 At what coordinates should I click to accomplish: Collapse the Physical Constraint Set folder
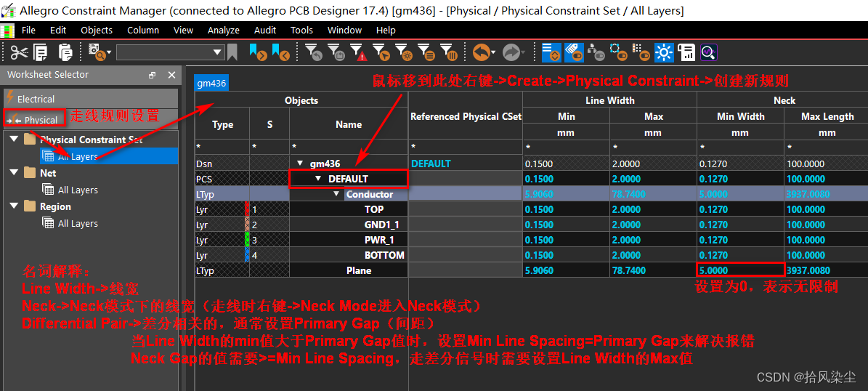(14, 140)
